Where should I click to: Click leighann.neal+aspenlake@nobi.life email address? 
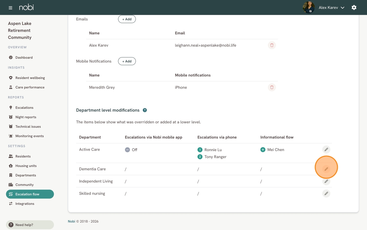click(x=205, y=45)
